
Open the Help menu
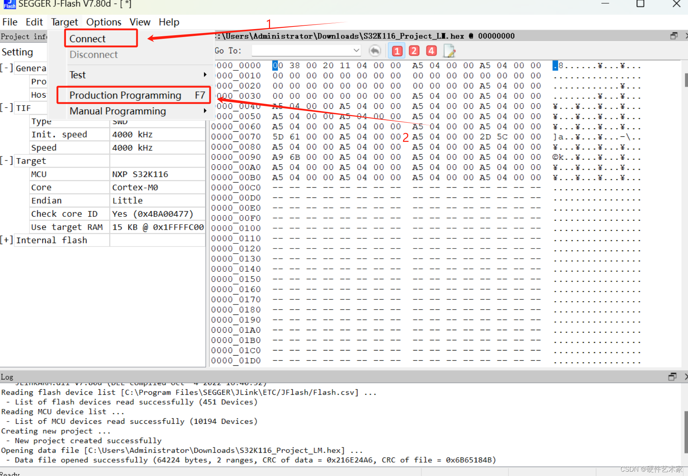169,22
